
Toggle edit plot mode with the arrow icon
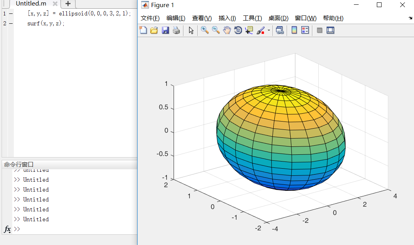(x=190, y=30)
